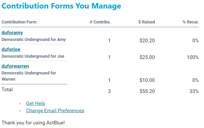Viewport: 204px width, 128px height.
Task: Open the duforjoe contribution form link
Action: coord(11,49)
